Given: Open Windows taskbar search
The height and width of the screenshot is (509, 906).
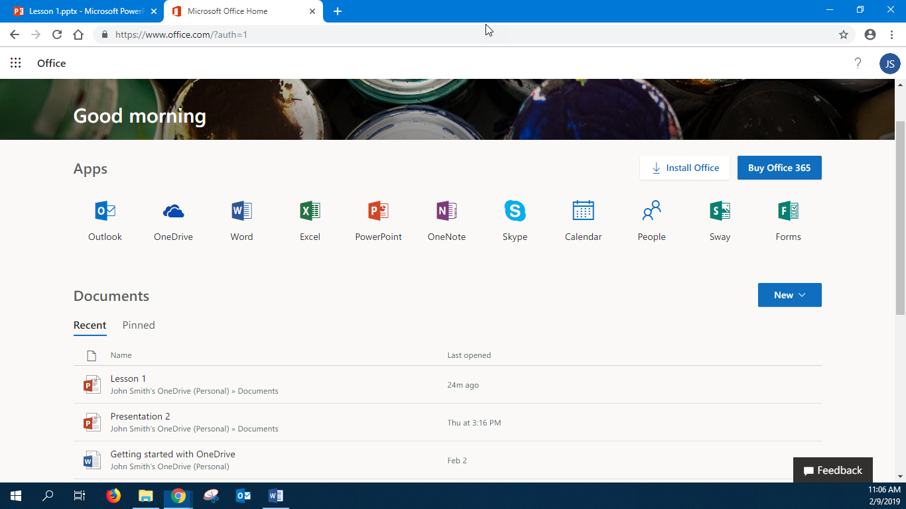Looking at the screenshot, I should 48,495.
